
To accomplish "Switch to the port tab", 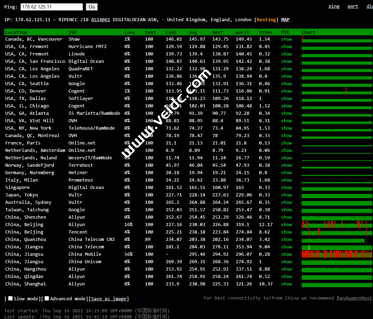I will coord(353,6).
